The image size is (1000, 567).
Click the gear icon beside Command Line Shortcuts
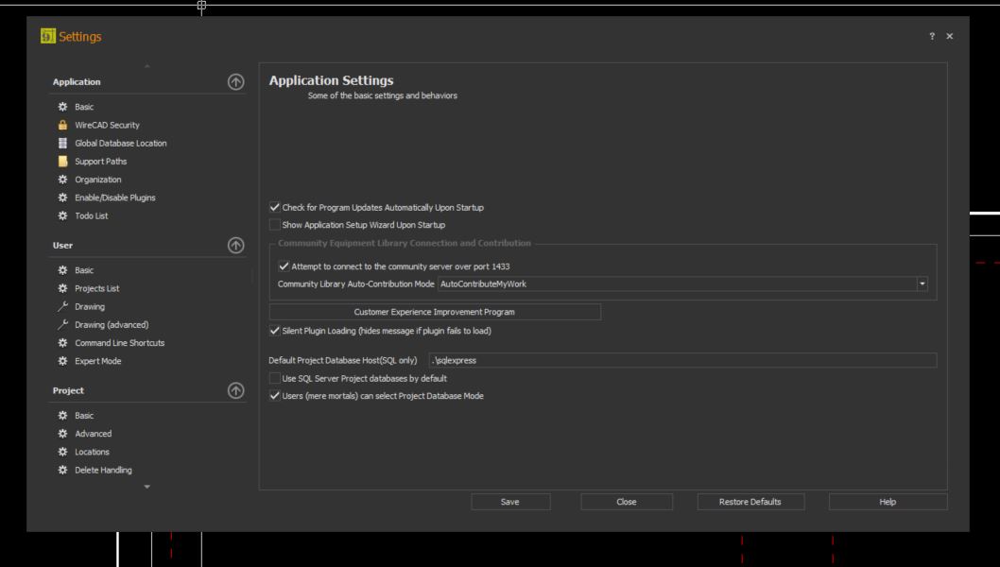[x=62, y=343]
